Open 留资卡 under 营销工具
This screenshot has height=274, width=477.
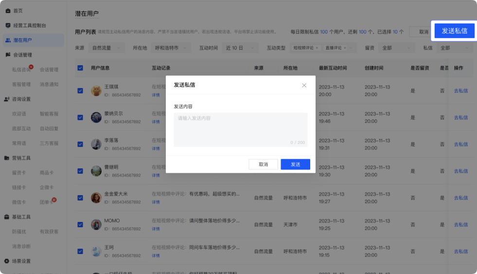pos(19,173)
